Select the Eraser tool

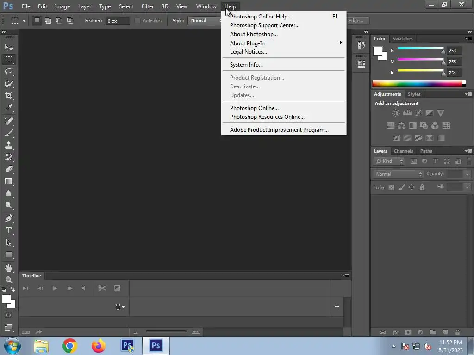click(9, 169)
